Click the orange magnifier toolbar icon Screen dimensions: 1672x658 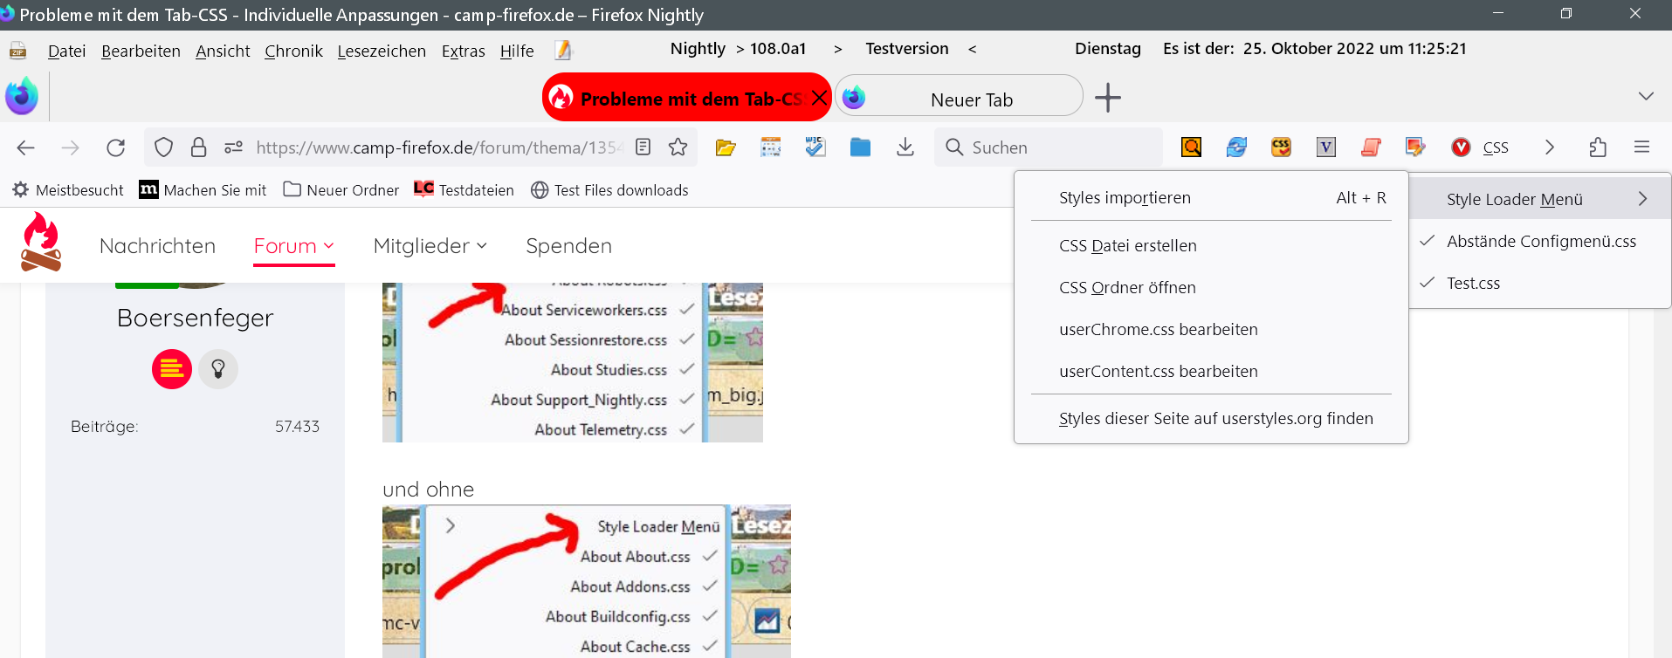point(1191,147)
